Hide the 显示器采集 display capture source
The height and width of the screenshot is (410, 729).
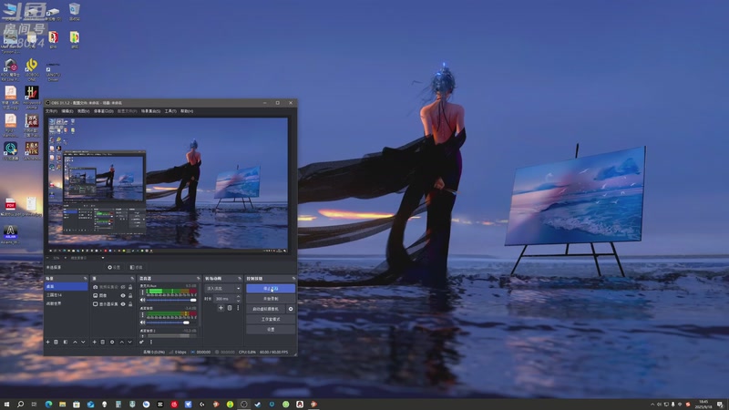pos(123,304)
